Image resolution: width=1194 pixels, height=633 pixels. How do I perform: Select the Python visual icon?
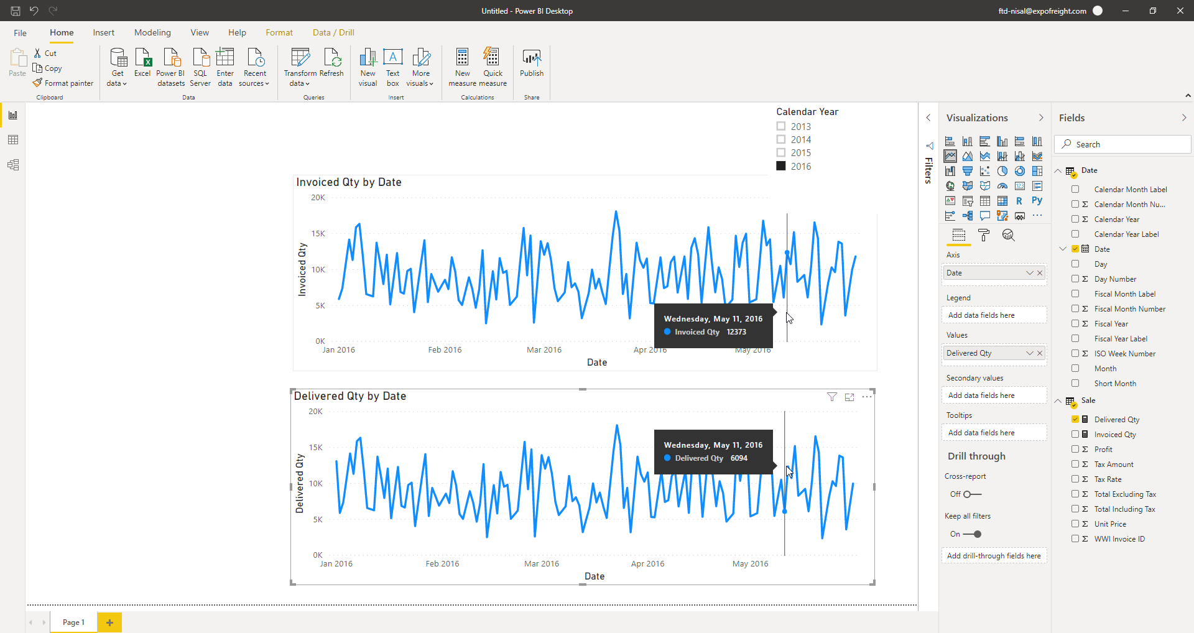click(x=1037, y=201)
